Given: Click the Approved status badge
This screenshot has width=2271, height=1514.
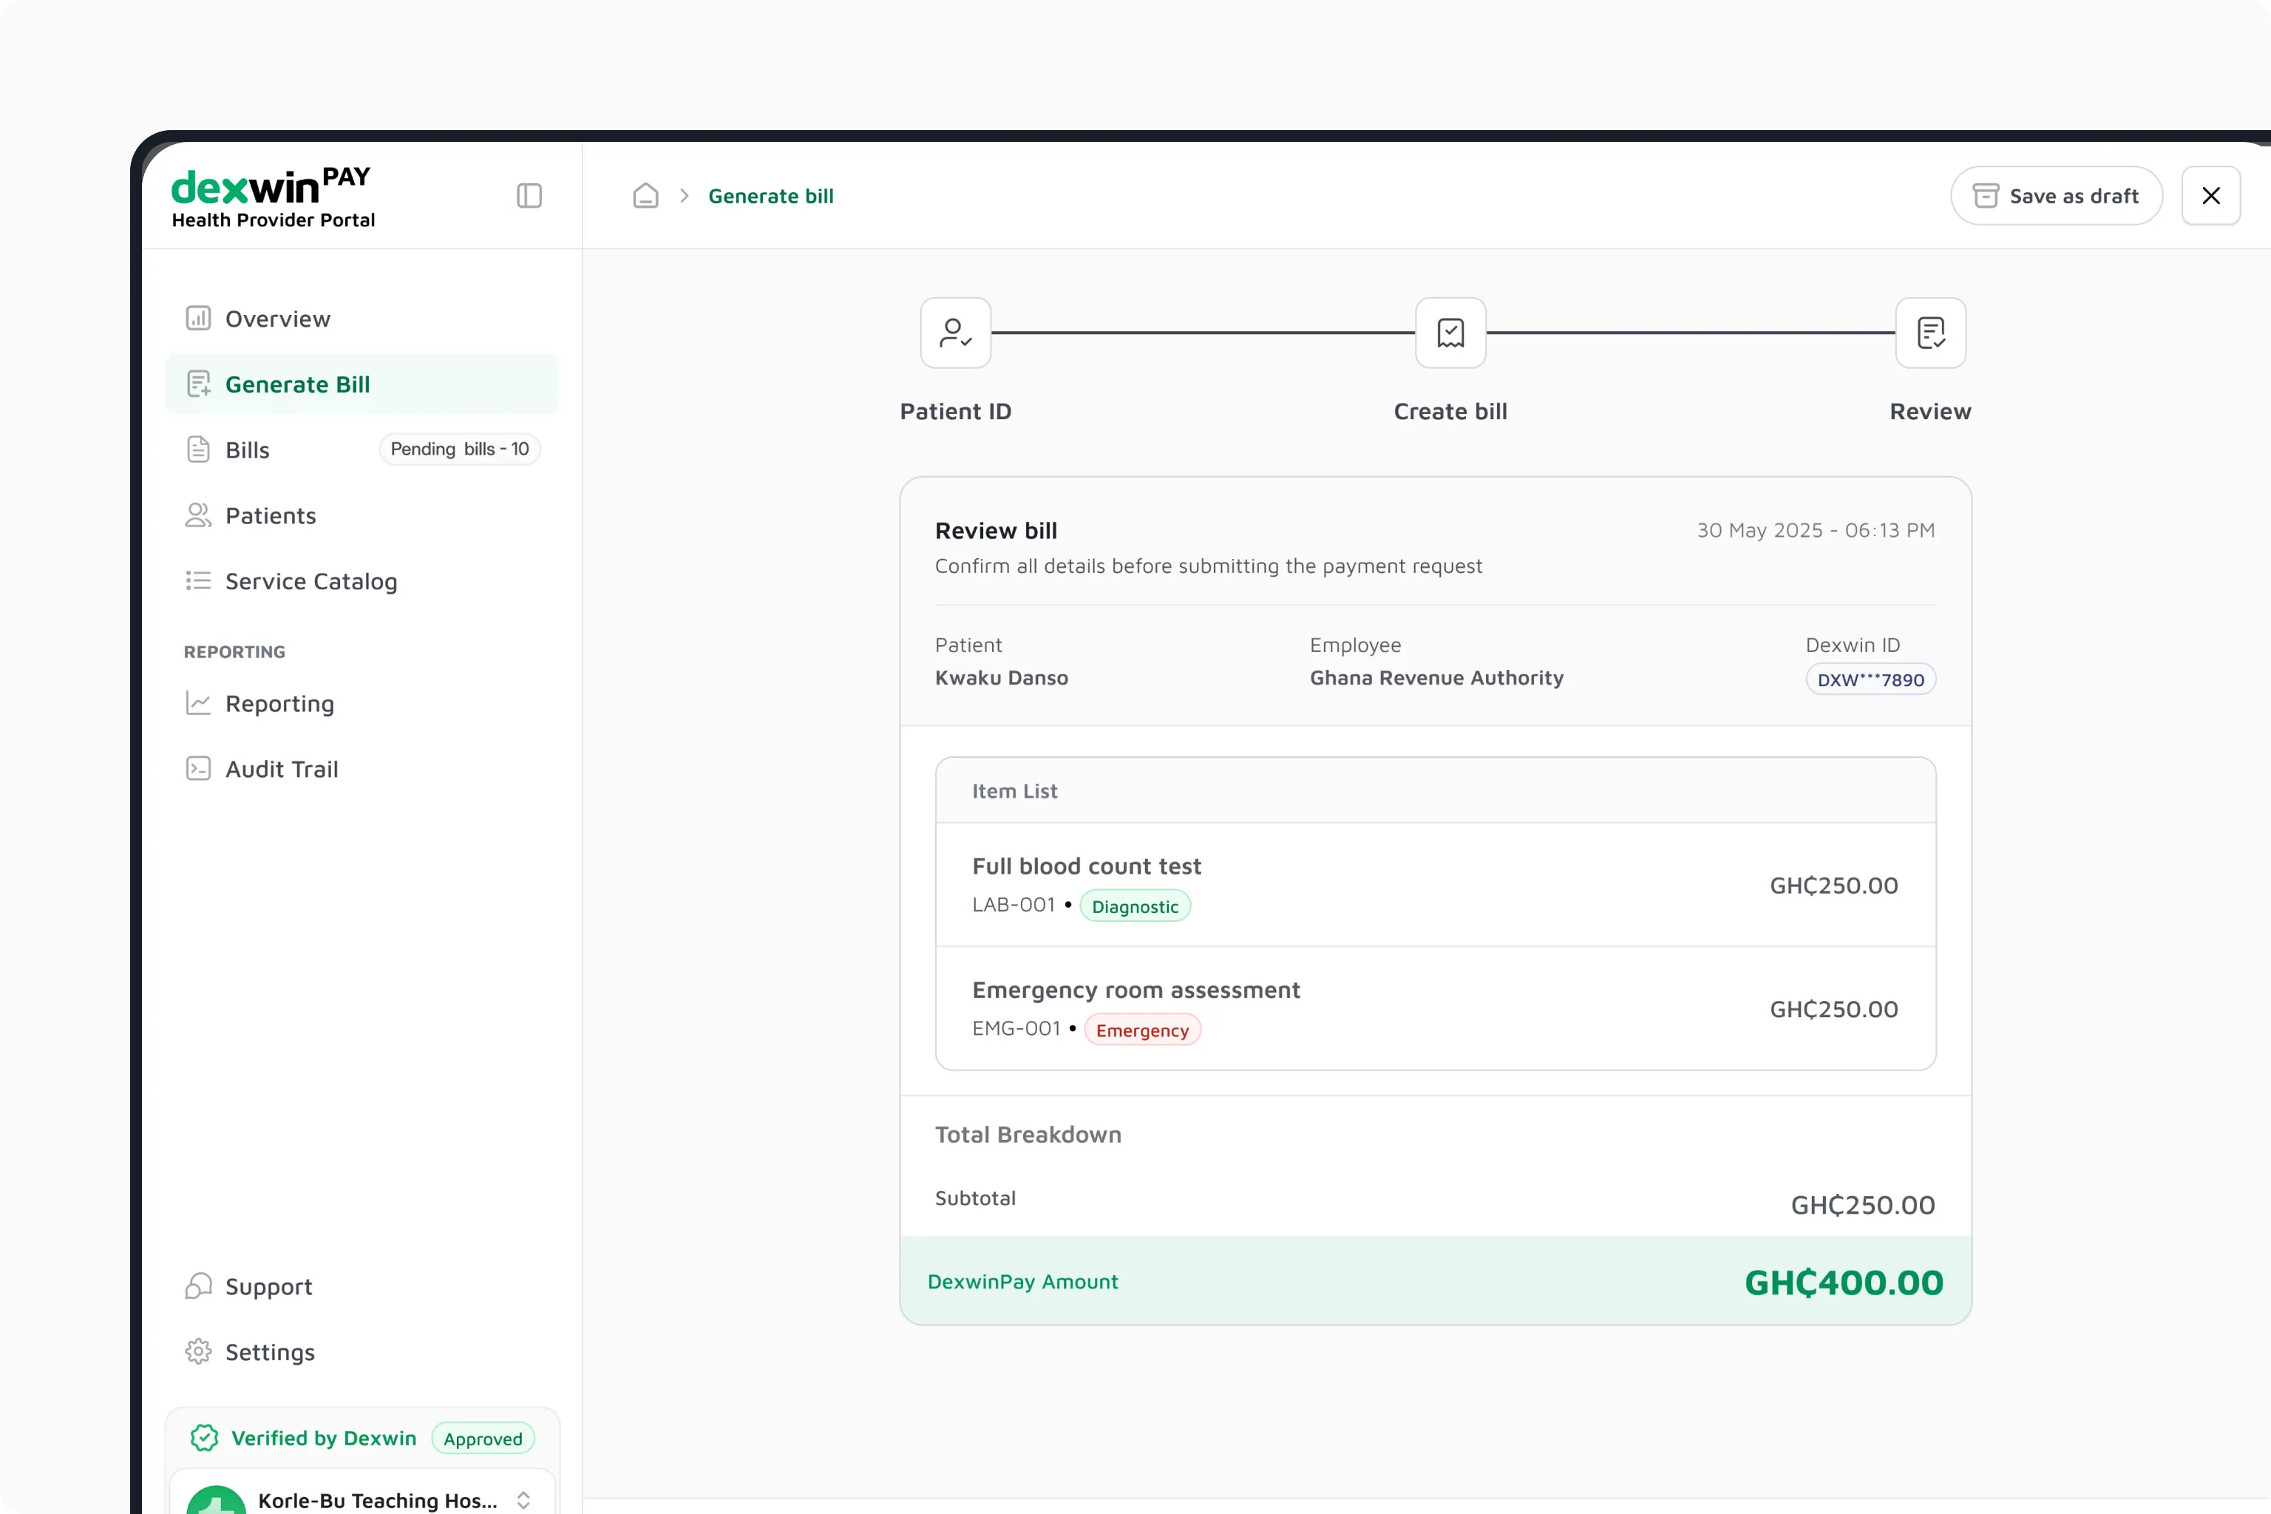Looking at the screenshot, I should (483, 1439).
